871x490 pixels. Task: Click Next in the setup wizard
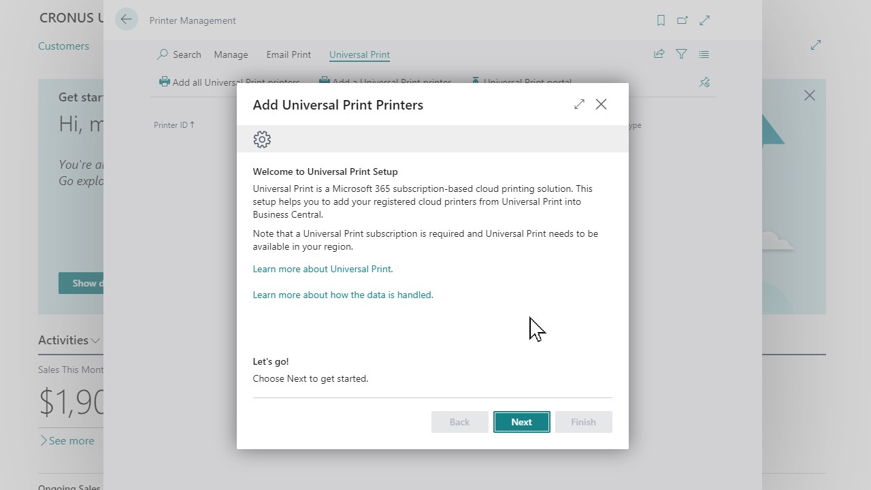click(521, 422)
